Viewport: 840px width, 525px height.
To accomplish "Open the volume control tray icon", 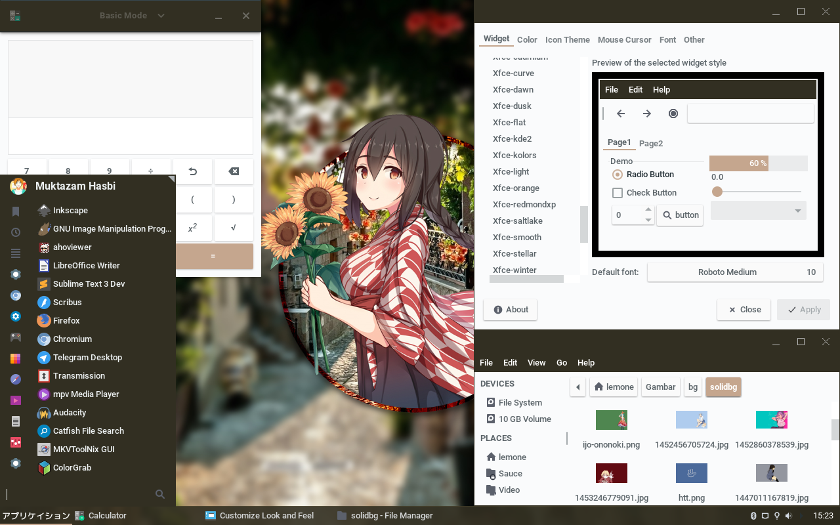I will 788,515.
